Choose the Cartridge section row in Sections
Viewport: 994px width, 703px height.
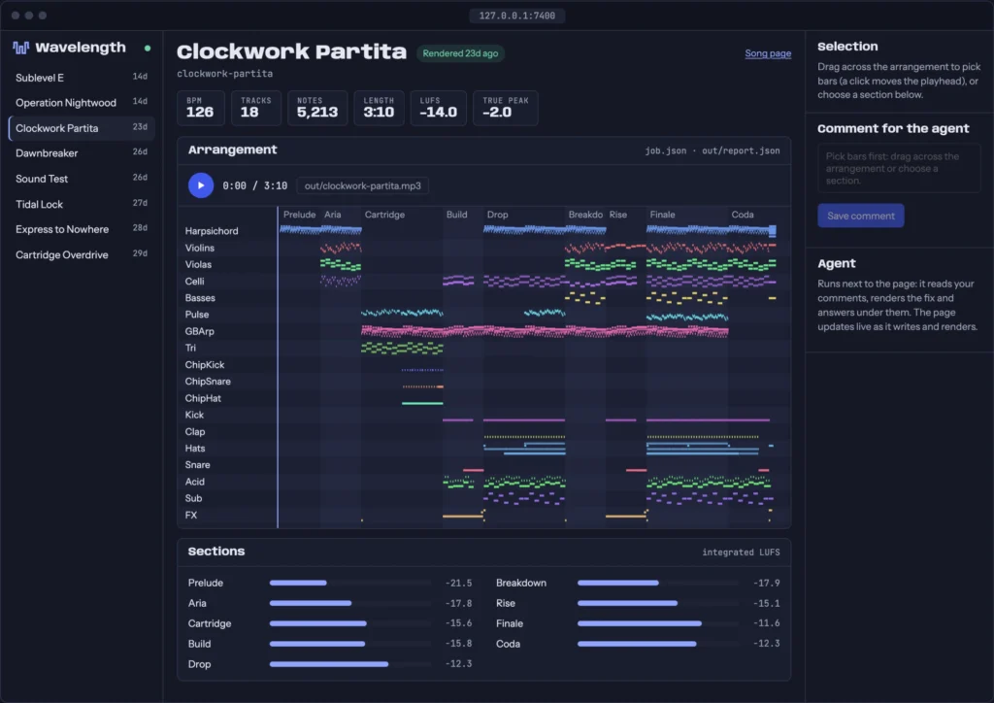pyautogui.click(x=330, y=623)
